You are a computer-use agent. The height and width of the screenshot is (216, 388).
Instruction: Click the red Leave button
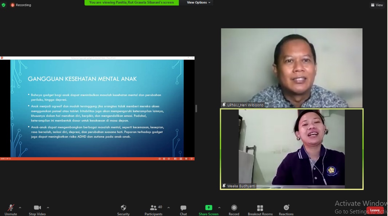pos(375,210)
